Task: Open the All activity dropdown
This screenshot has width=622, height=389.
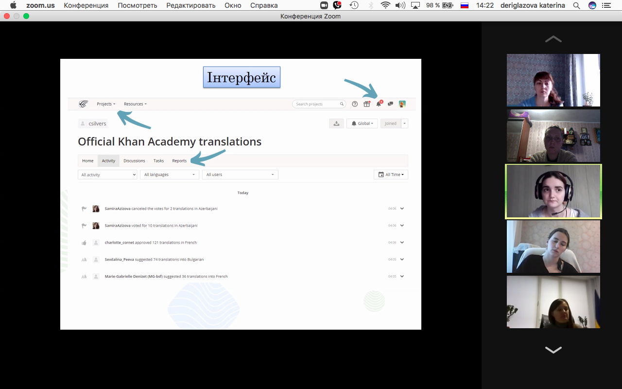Action: (107, 175)
